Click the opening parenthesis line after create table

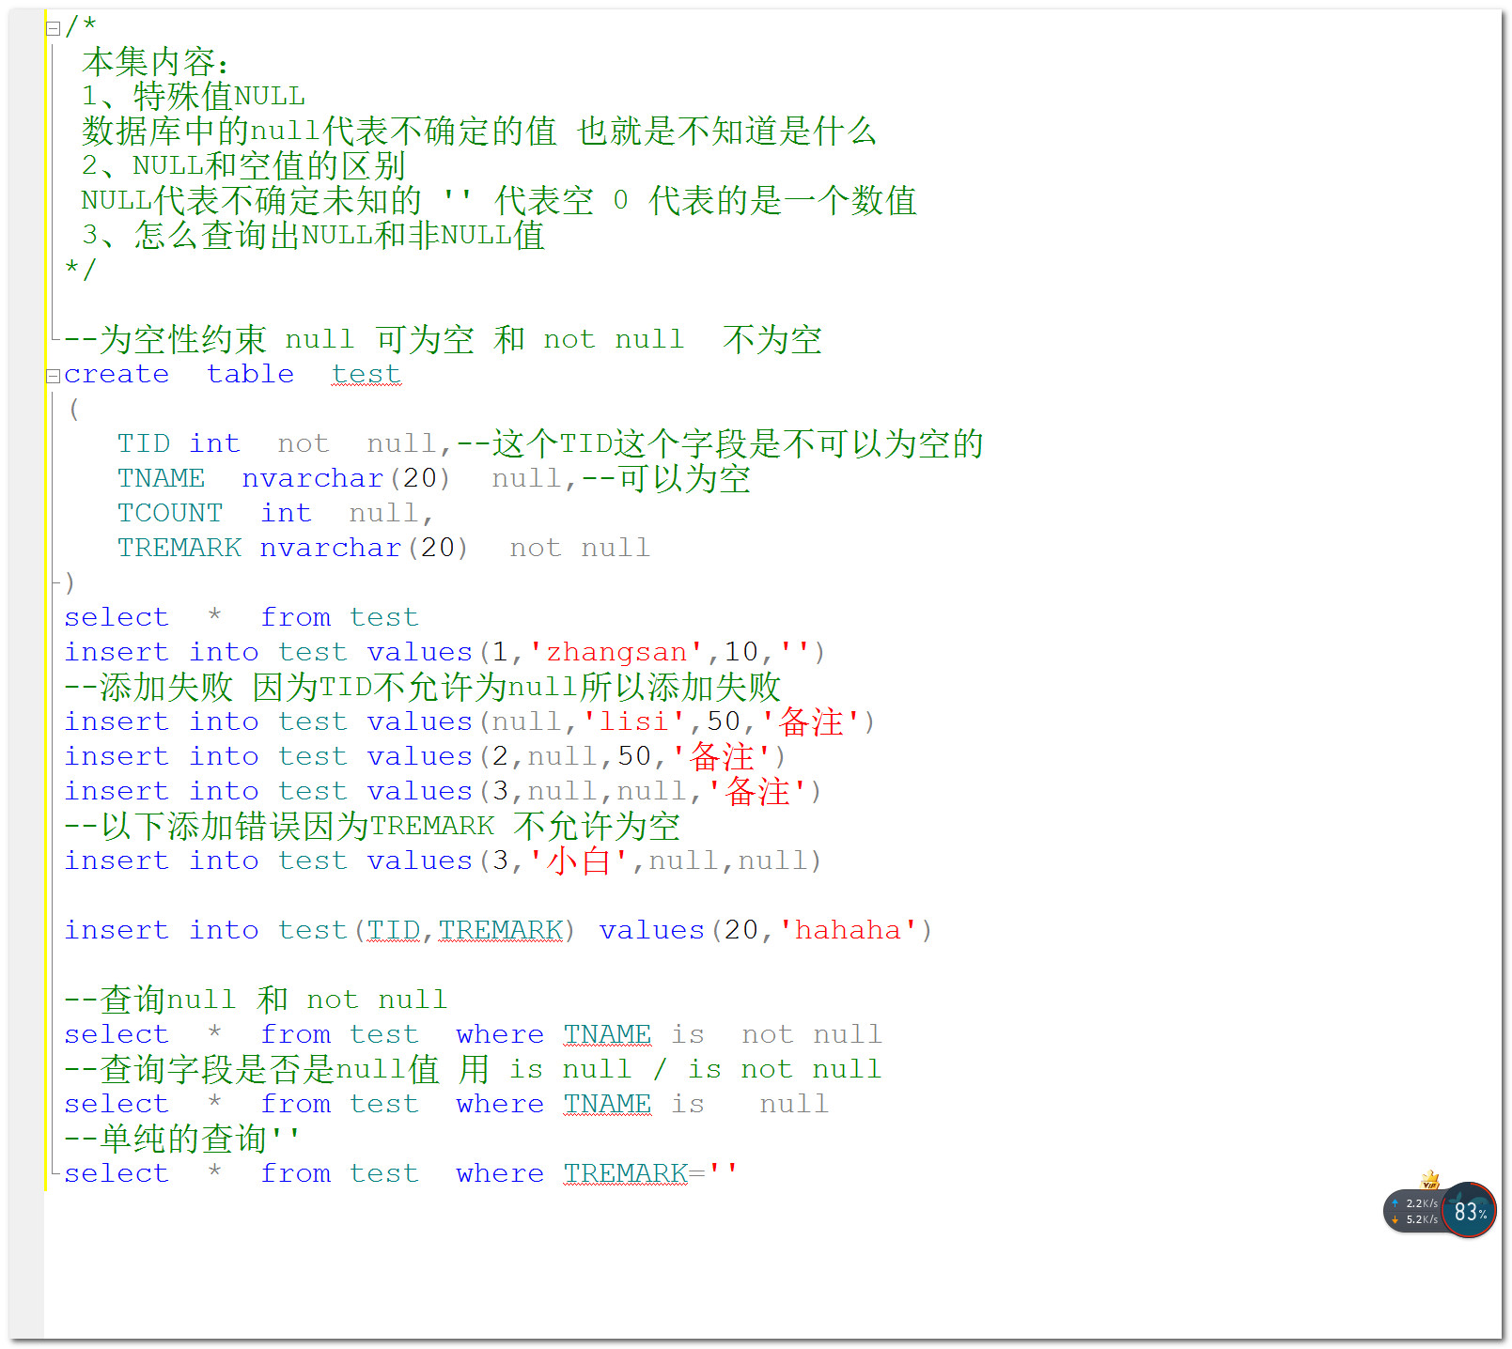[x=74, y=410]
